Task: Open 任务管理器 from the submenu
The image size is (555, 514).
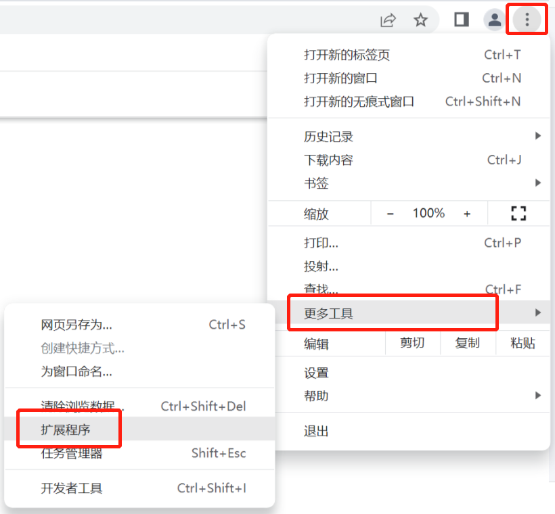Action: [72, 453]
